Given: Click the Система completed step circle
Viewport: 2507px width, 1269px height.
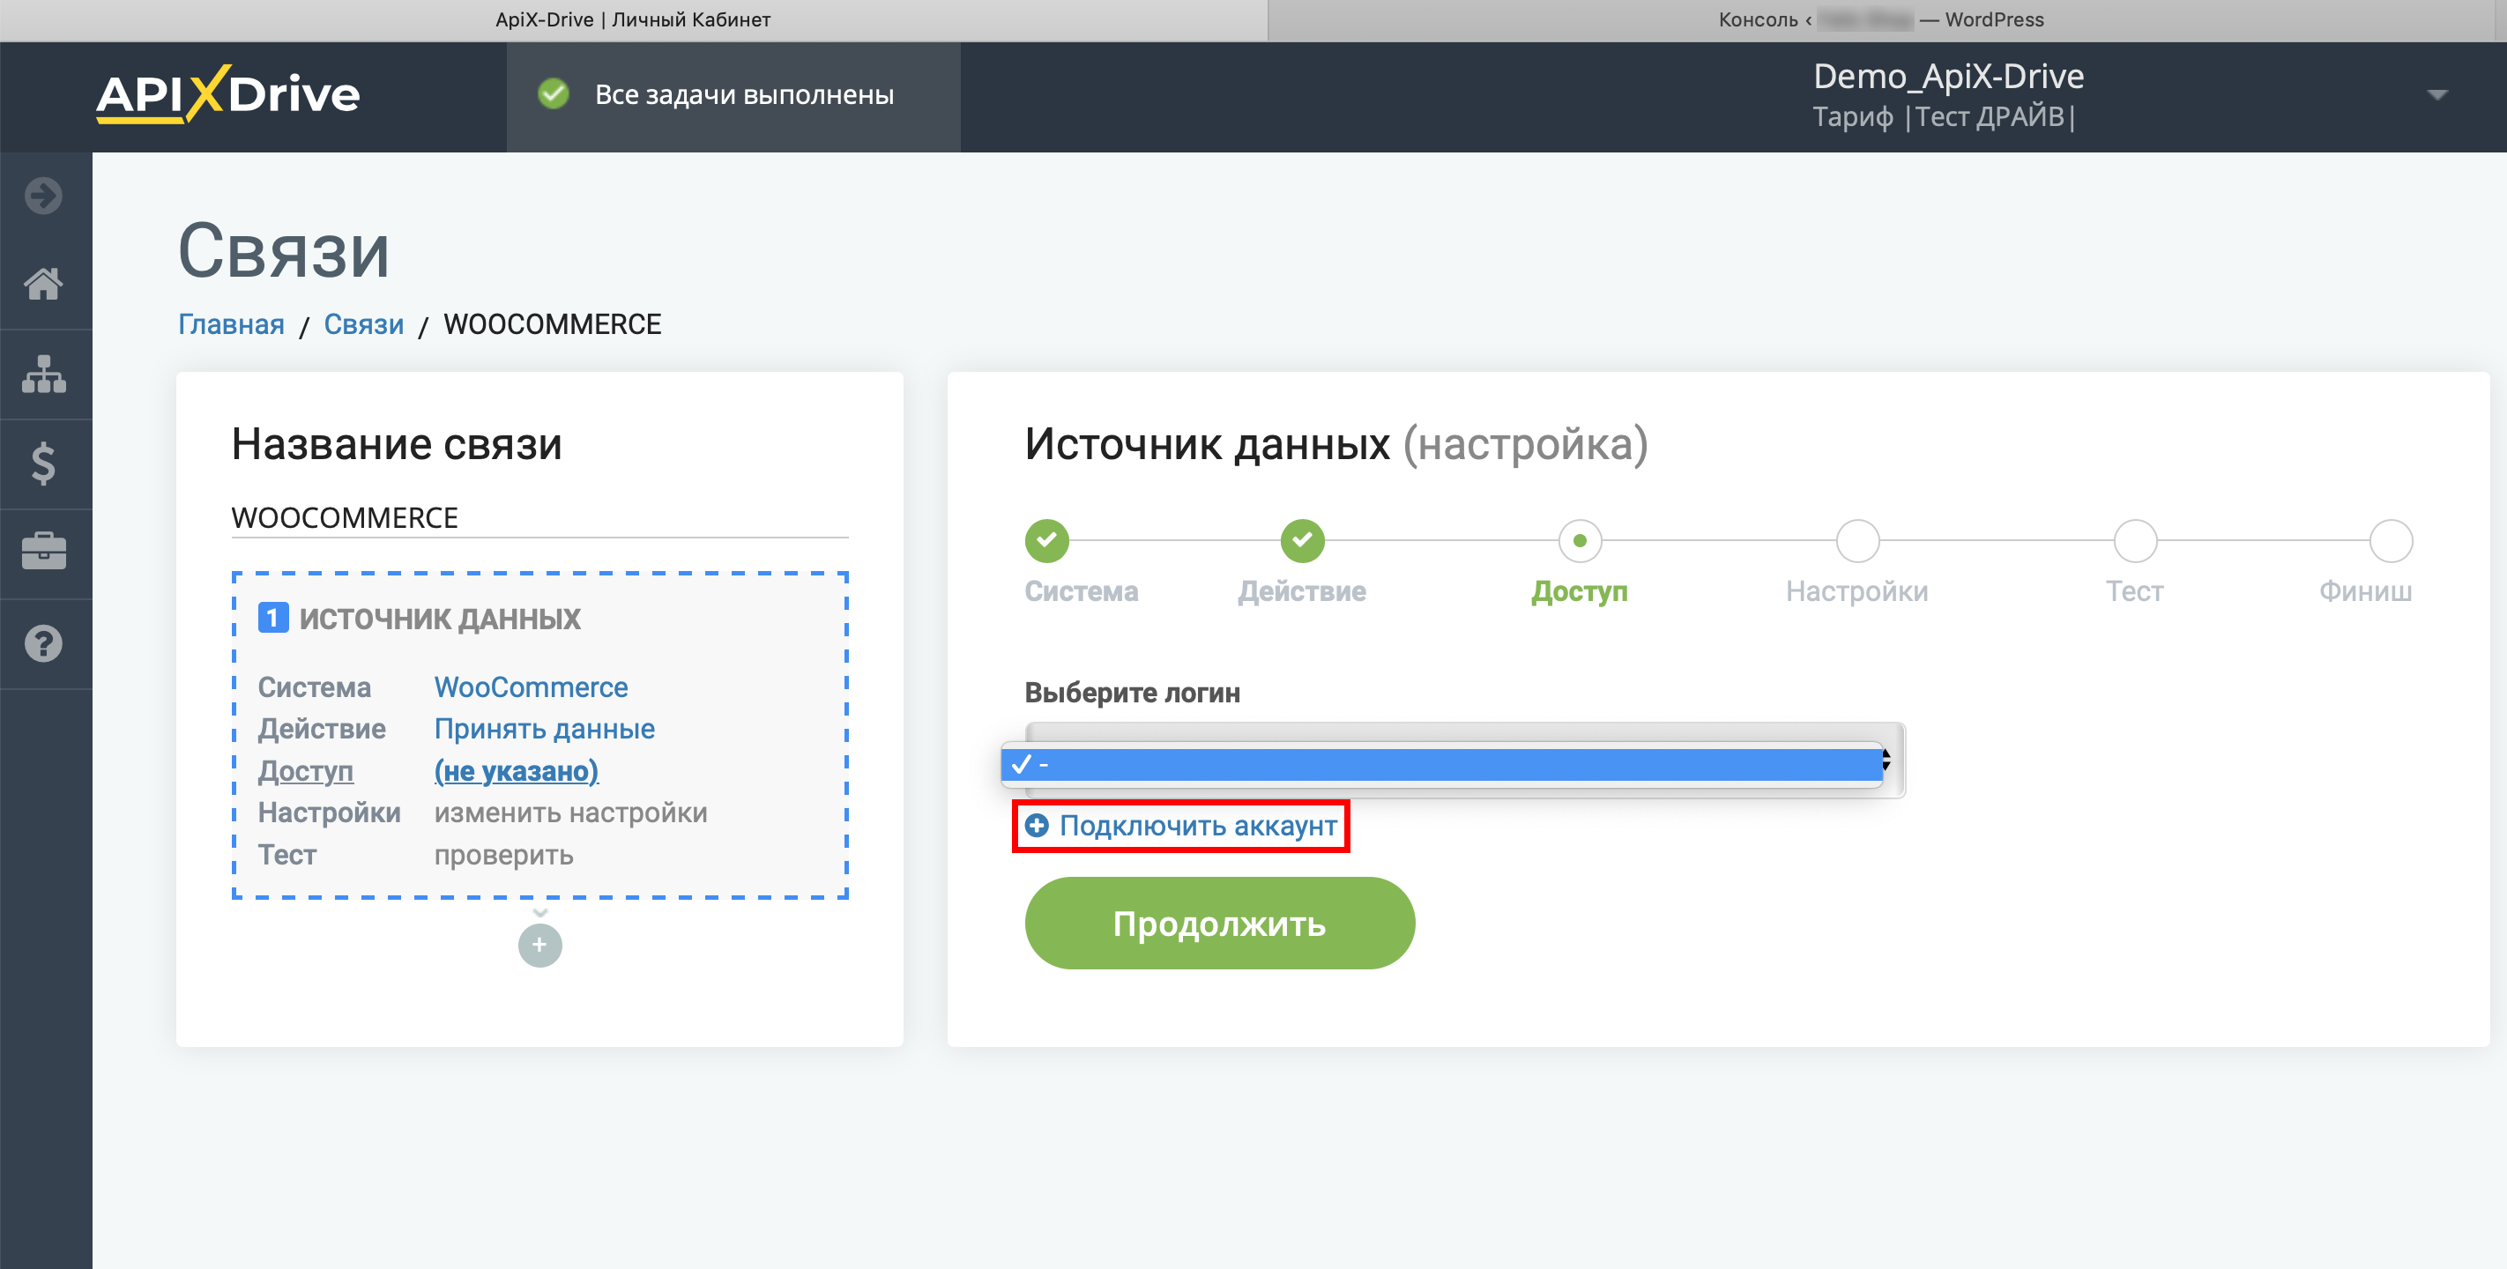Looking at the screenshot, I should (1047, 540).
